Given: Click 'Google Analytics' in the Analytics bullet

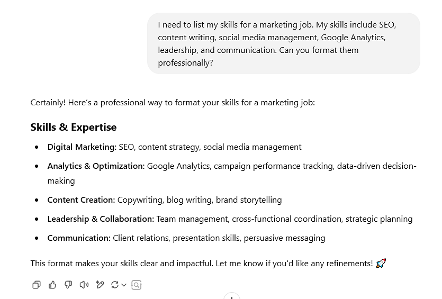Looking at the screenshot, I should 178,166.
